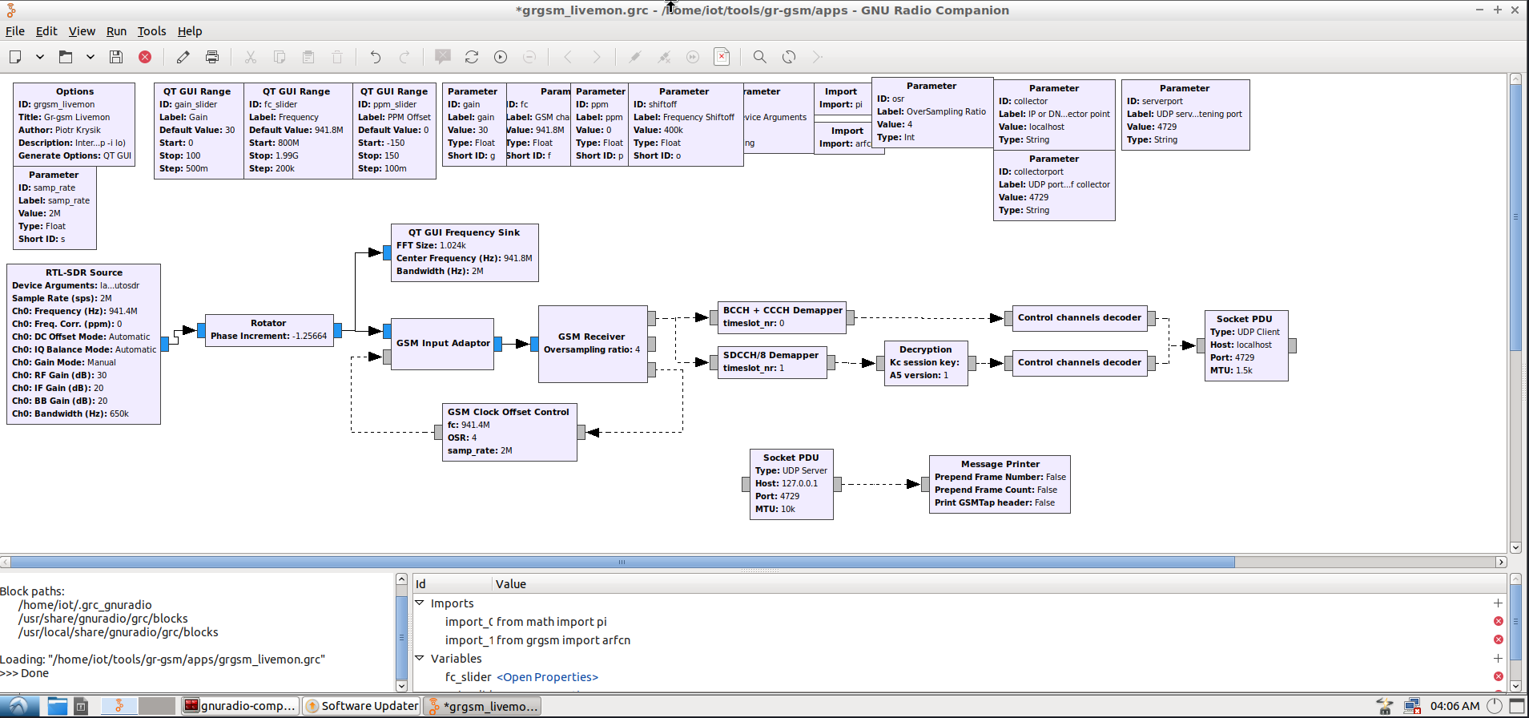Close the flow graph with the red X icon
This screenshot has width=1529, height=718.
coord(145,57)
